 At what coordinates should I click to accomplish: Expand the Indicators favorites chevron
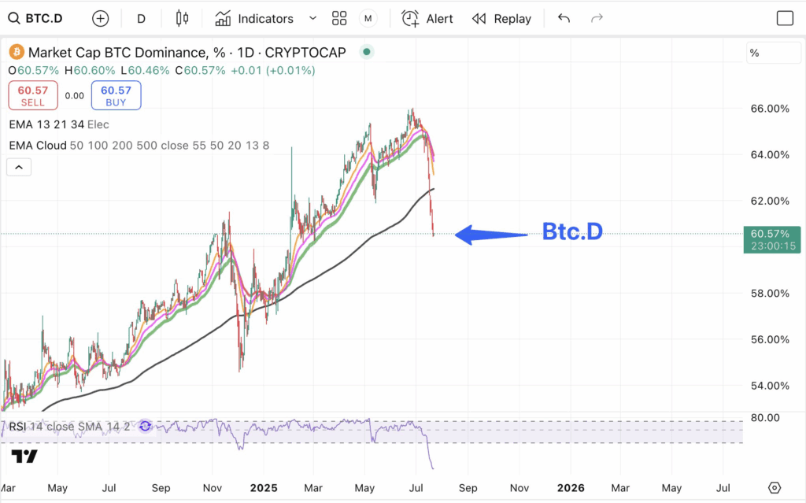(x=312, y=19)
